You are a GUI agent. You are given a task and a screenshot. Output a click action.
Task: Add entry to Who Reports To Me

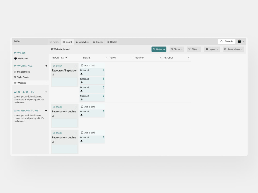click(x=46, y=111)
